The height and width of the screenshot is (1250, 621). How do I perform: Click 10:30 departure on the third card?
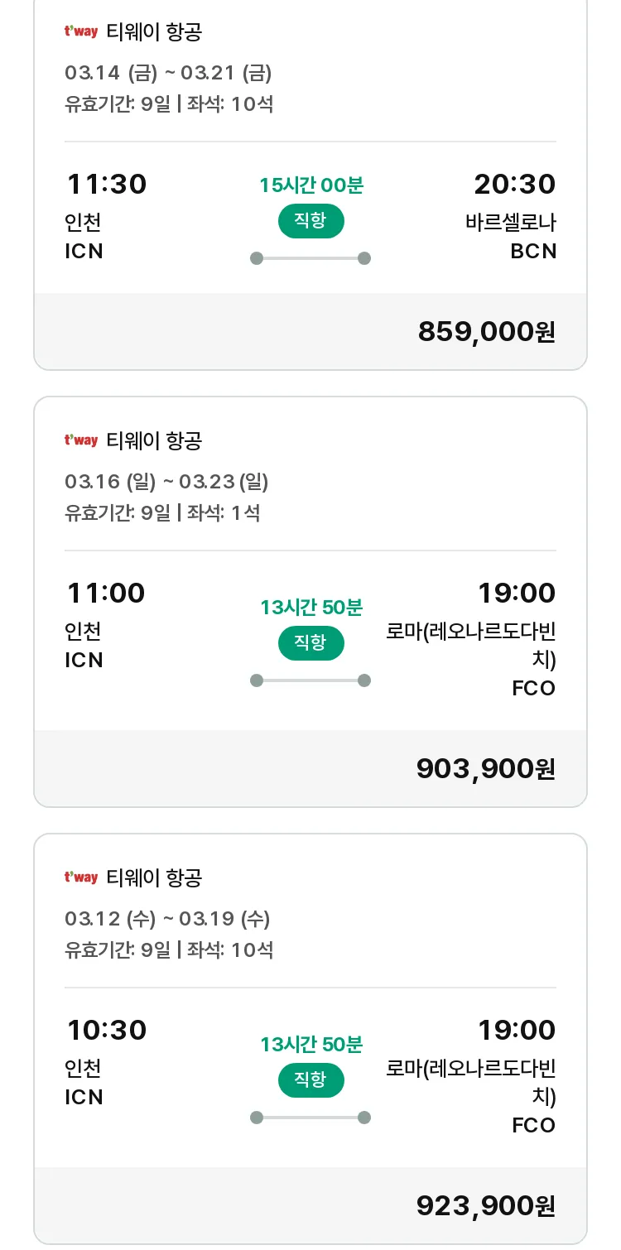coord(106,1030)
